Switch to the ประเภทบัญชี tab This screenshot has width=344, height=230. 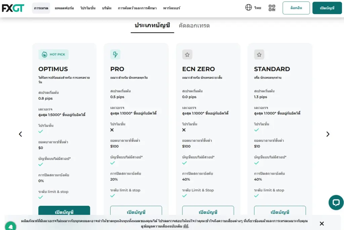[x=152, y=26]
